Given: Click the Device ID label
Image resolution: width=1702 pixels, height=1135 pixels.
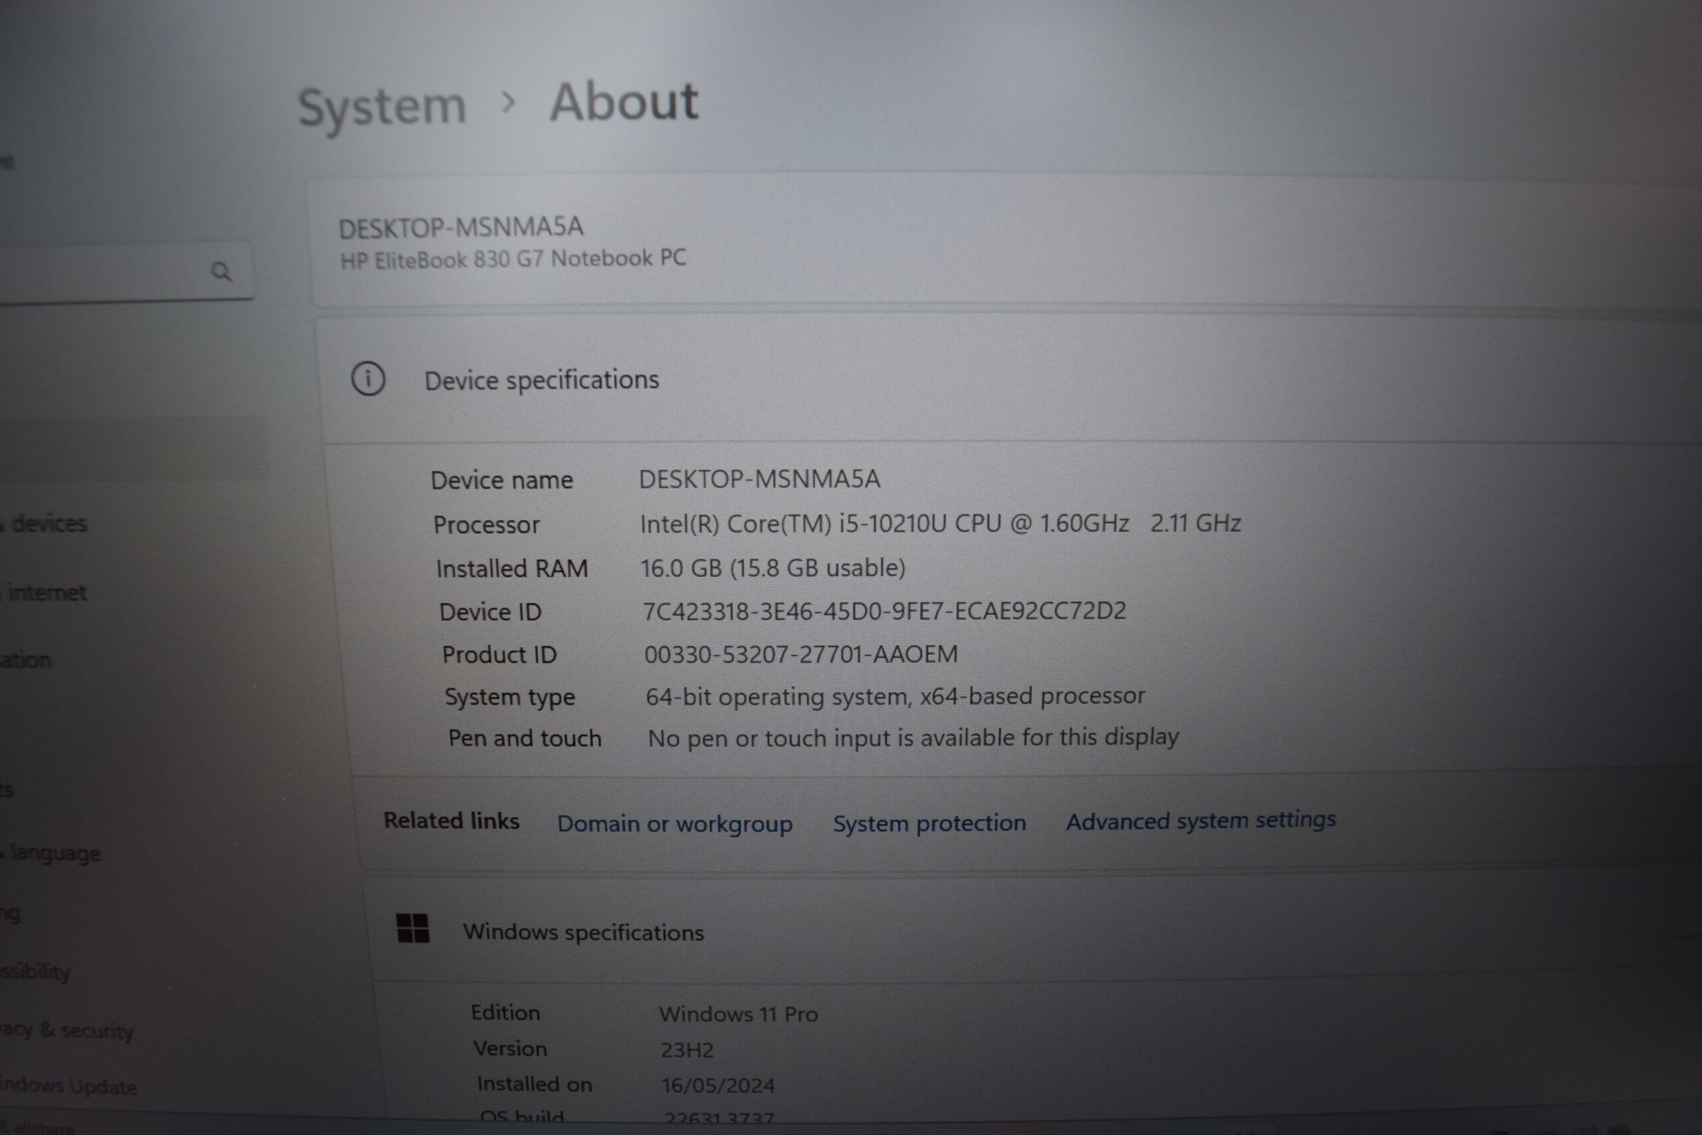Looking at the screenshot, I should coord(491,612).
